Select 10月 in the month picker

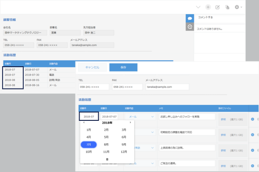point(88,152)
